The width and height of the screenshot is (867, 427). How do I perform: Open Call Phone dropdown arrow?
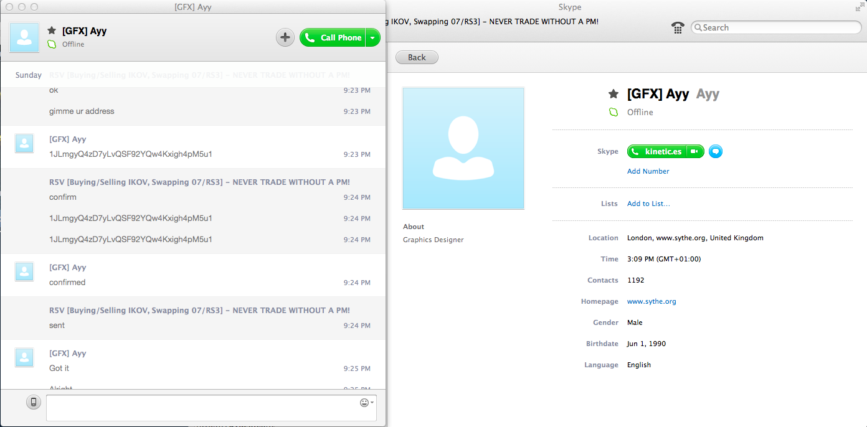tap(372, 37)
